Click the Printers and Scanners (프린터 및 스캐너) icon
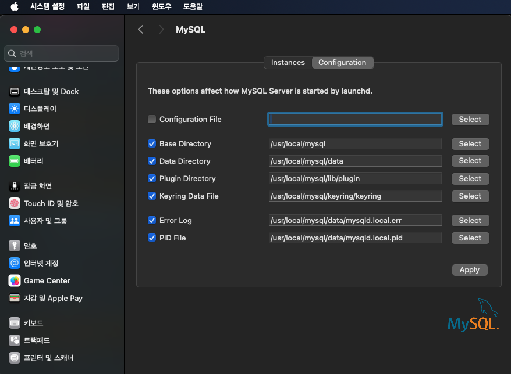 [15, 358]
